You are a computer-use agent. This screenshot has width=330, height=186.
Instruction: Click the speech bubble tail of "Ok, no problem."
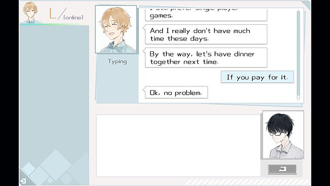tap(144, 89)
